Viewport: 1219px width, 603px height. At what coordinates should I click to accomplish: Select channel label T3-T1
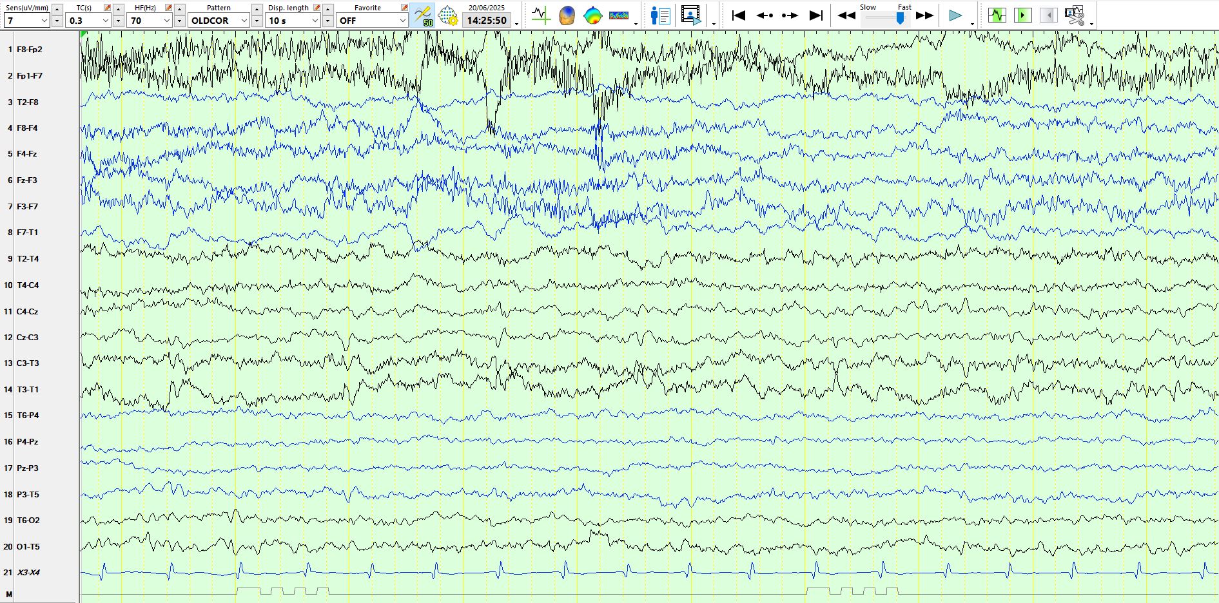point(28,390)
